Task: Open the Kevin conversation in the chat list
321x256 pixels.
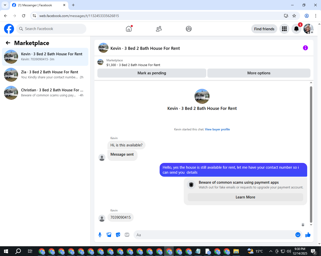Action: (x=45, y=57)
